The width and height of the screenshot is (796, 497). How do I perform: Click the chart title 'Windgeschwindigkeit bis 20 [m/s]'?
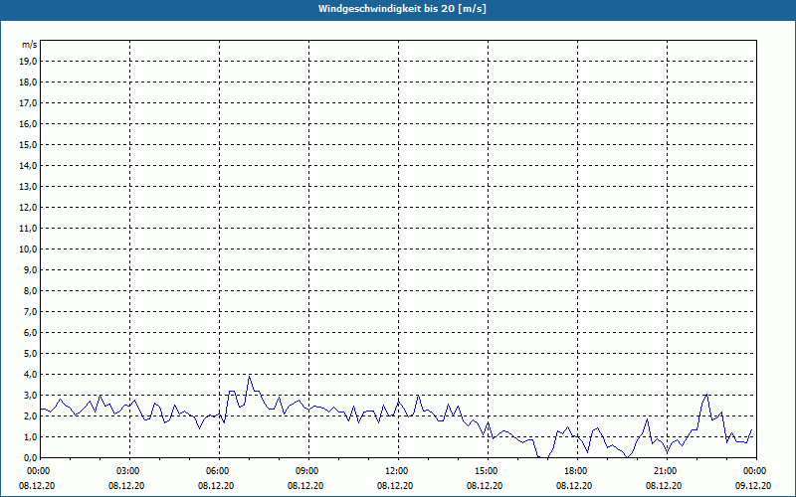402,9
